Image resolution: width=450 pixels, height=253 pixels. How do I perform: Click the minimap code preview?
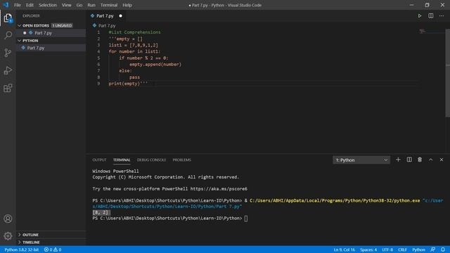pyautogui.click(x=422, y=31)
